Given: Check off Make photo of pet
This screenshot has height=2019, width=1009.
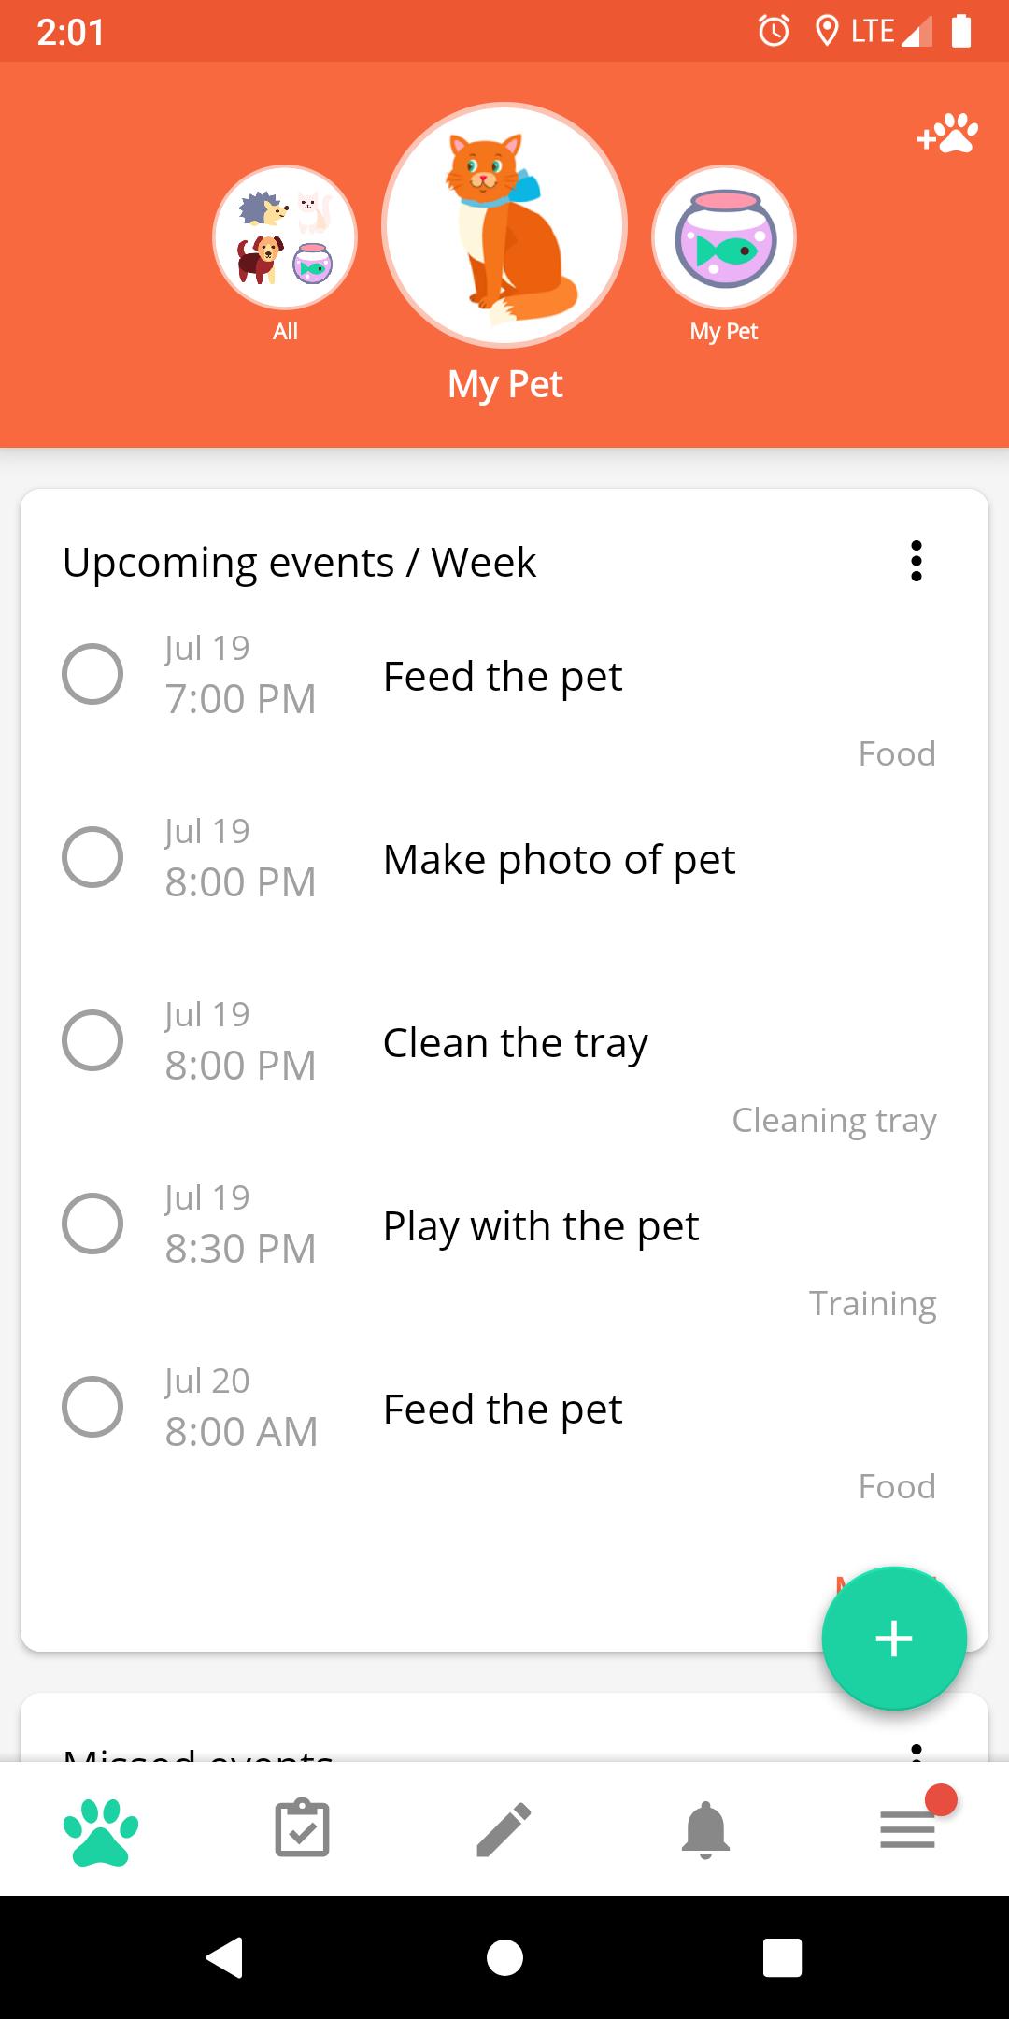Looking at the screenshot, I should tap(92, 857).
